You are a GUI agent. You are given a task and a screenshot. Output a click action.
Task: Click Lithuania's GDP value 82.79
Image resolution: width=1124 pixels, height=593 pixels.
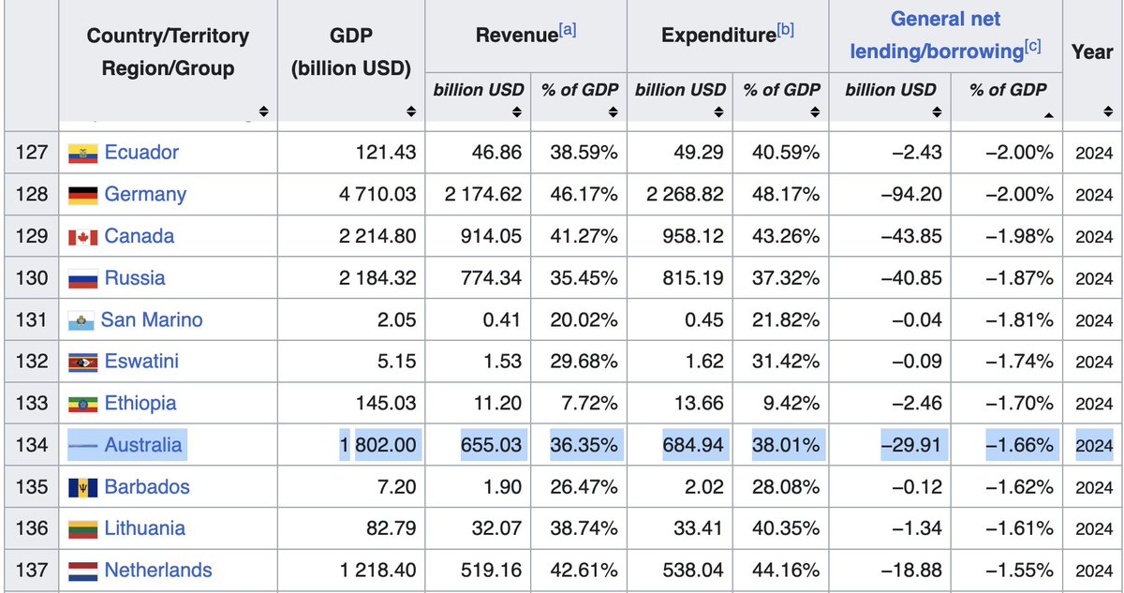(392, 527)
